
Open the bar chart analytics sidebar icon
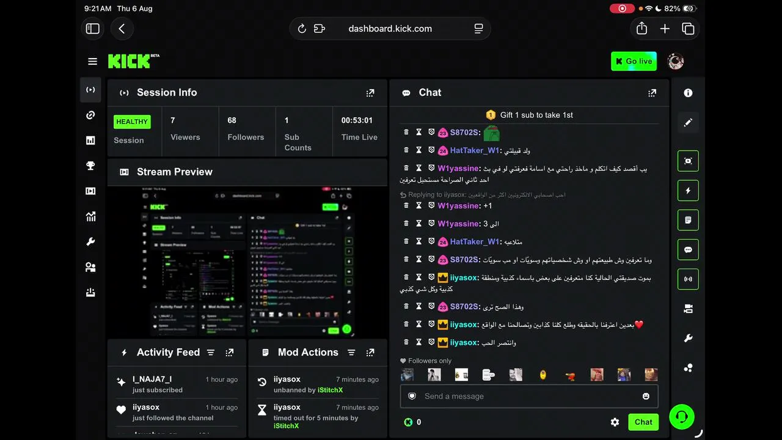coord(90,141)
